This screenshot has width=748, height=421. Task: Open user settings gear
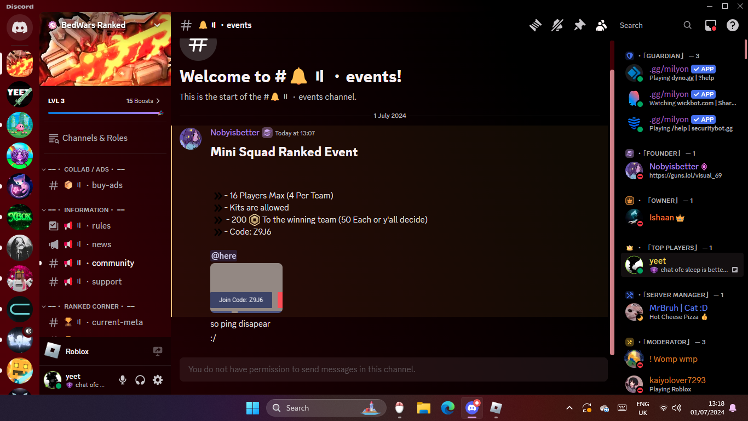tap(158, 380)
